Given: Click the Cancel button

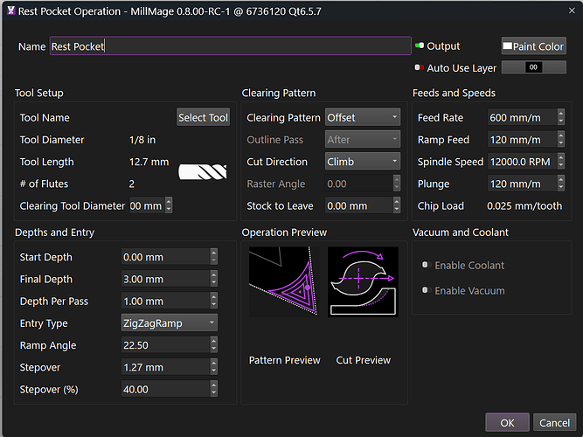Looking at the screenshot, I should (x=554, y=422).
